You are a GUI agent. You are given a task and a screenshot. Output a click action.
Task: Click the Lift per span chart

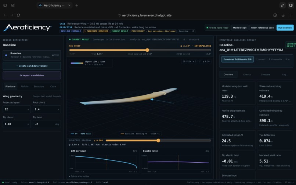click(x=104, y=161)
